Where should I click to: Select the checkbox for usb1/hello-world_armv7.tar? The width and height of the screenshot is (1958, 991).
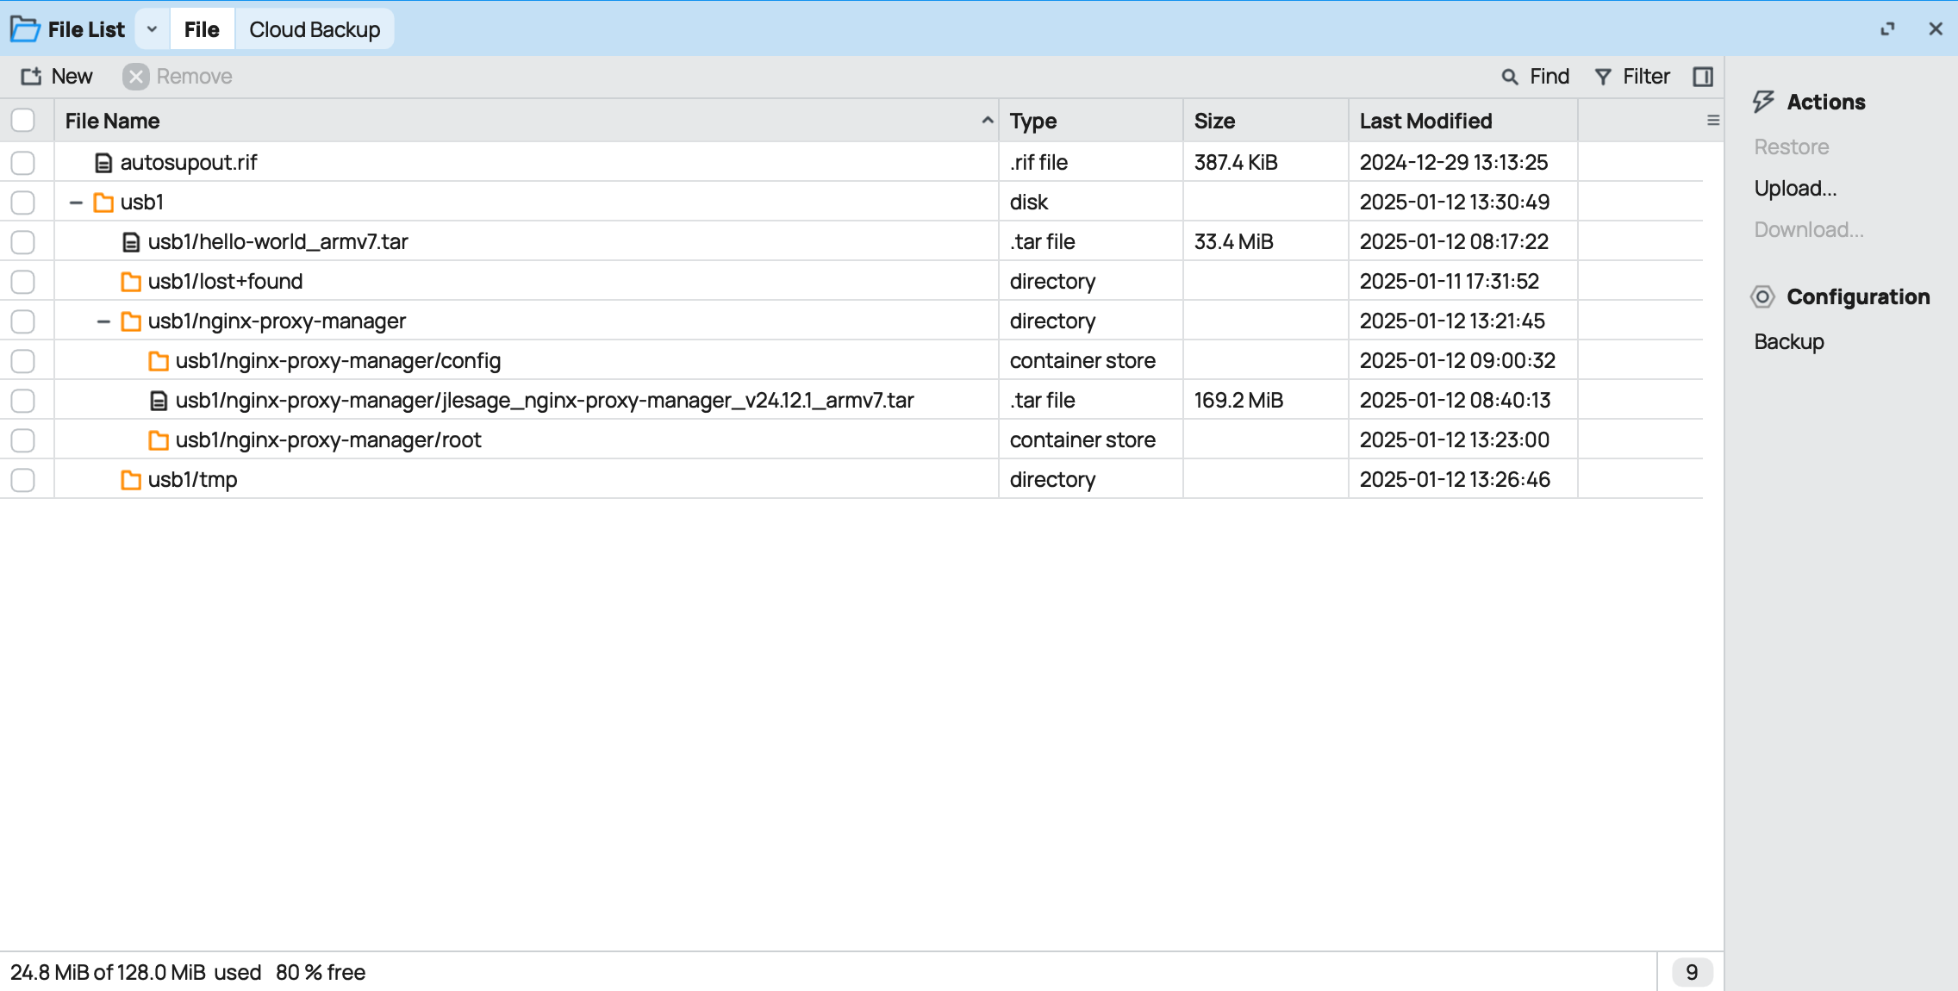23,242
